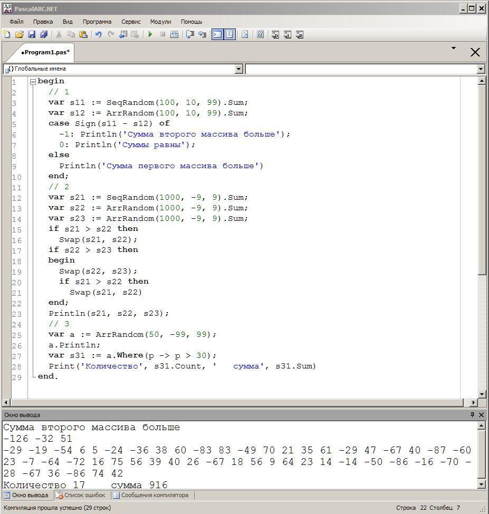Image resolution: width=489 pixels, height=514 pixels.
Task: Click the New file icon
Action: click(x=7, y=35)
